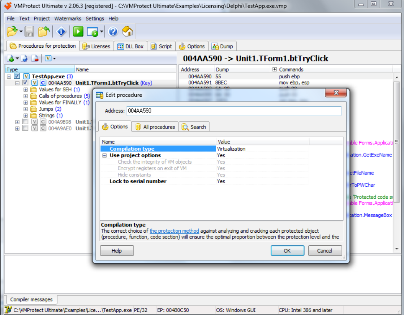Viewport: 404px width, 315px height.
Task: Open help with the blue question mark icon
Action: 113,31
